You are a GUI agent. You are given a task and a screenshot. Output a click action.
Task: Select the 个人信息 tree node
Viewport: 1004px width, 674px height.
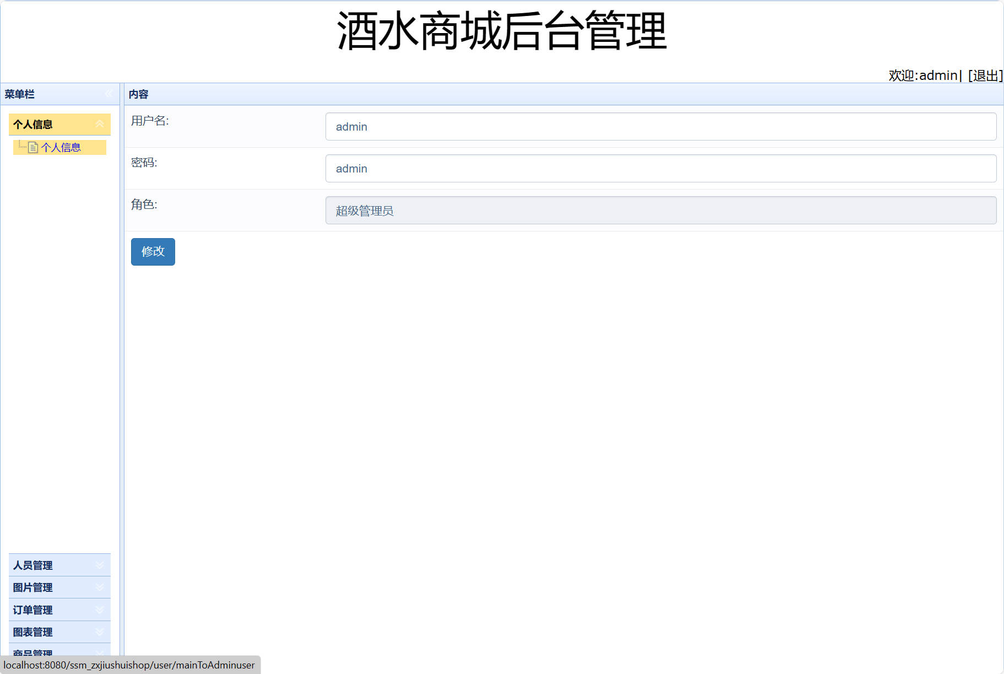(x=61, y=147)
